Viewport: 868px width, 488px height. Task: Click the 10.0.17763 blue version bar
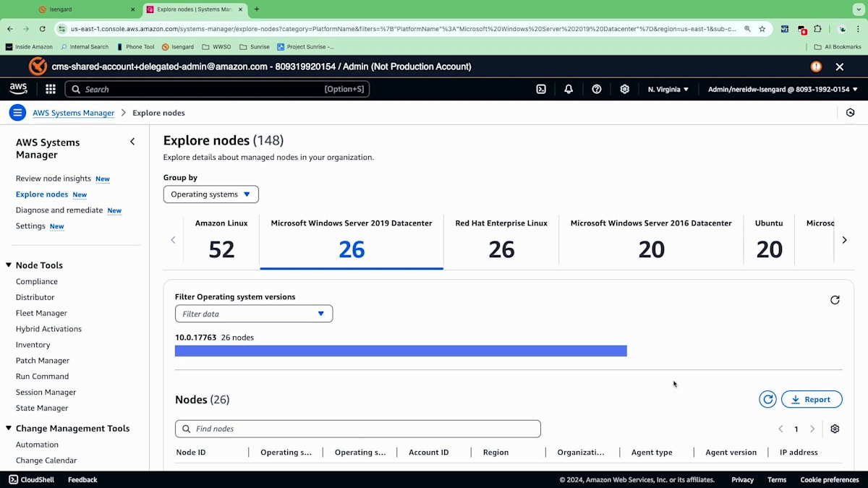point(401,351)
